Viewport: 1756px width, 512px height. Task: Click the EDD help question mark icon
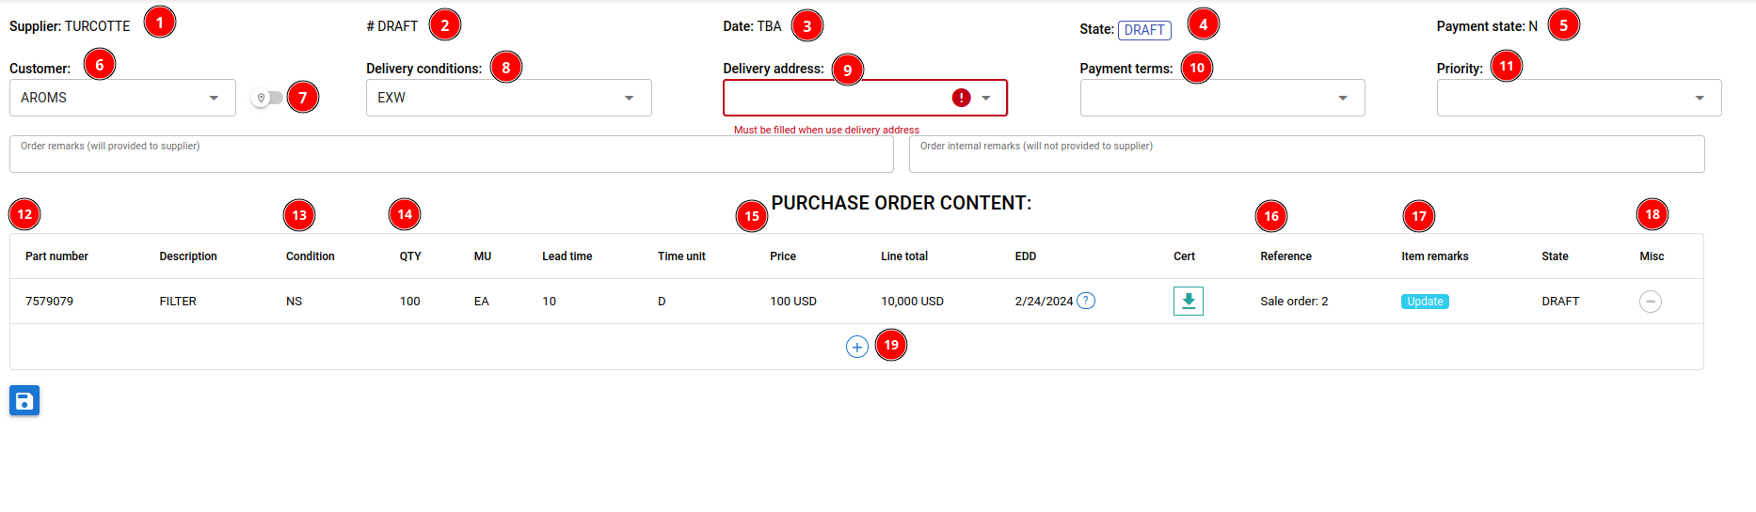click(1086, 301)
